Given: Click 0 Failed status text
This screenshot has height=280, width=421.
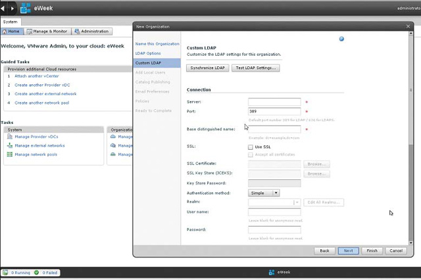Looking at the screenshot, I should click(x=50, y=273).
